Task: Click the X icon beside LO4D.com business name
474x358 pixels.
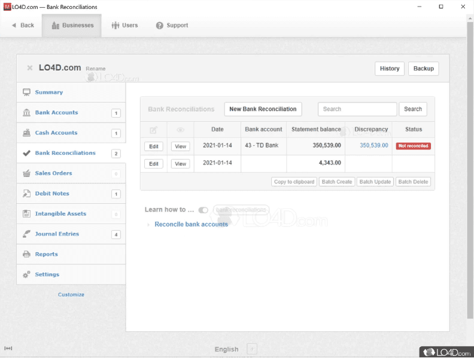Action: click(x=30, y=68)
